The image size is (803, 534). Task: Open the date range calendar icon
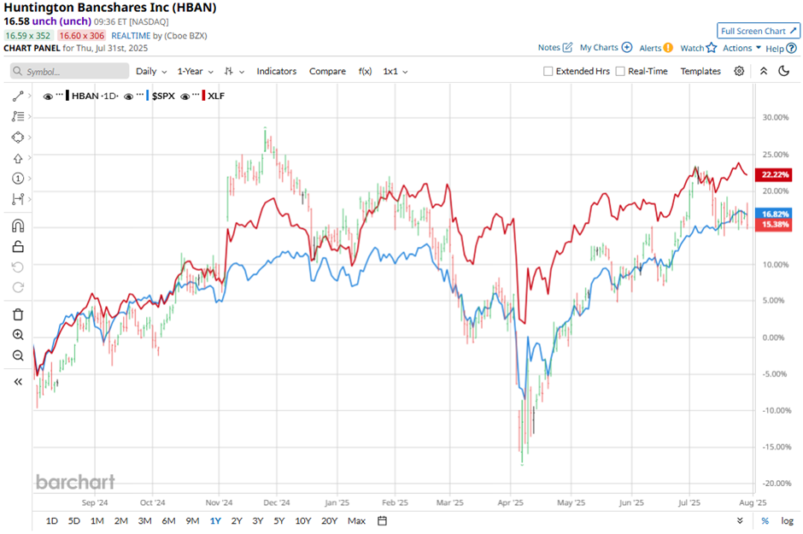(x=382, y=520)
